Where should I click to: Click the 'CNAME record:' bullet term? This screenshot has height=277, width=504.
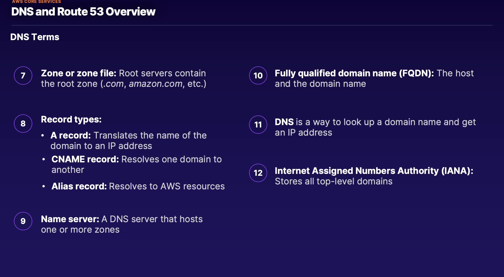tap(85, 159)
